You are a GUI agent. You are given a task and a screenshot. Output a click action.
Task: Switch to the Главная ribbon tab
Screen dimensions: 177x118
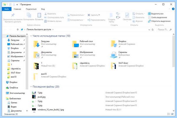17,9
